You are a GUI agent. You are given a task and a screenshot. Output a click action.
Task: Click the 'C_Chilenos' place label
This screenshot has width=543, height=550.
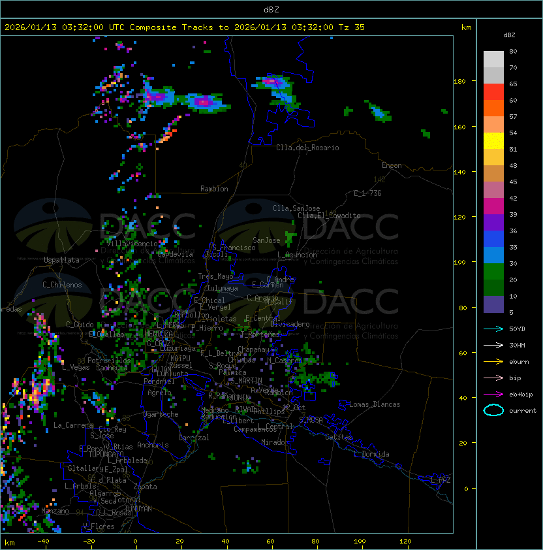pos(62,284)
